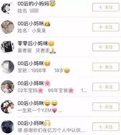Open bio text 姓名: 小臭臭
The height and width of the screenshot is (135, 121).
click(x=32, y=31)
